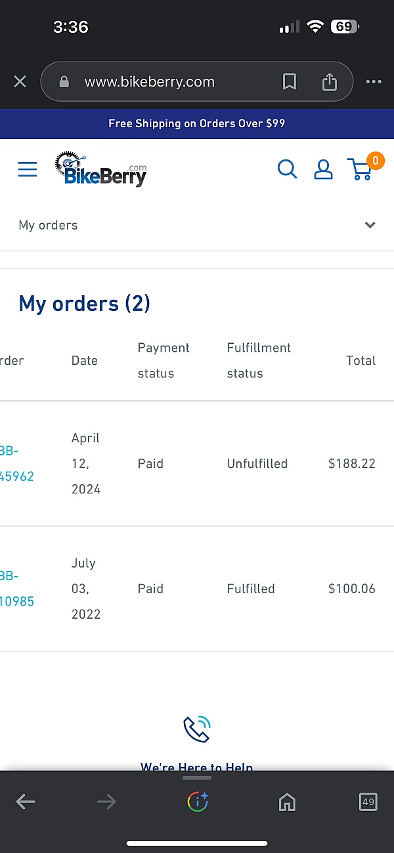Open the Google assistant icon
The width and height of the screenshot is (394, 853).
click(197, 801)
